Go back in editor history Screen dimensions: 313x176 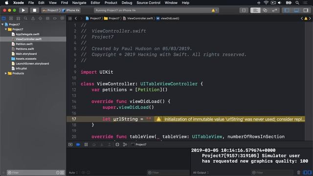click(76, 19)
